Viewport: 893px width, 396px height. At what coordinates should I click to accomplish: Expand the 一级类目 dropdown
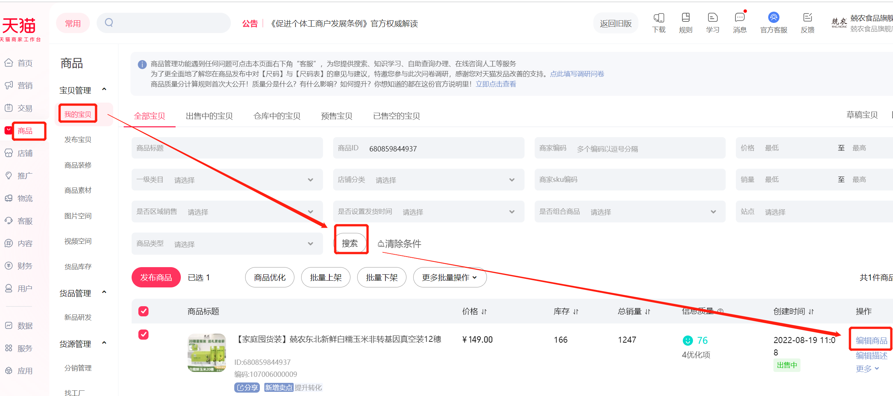tap(227, 180)
